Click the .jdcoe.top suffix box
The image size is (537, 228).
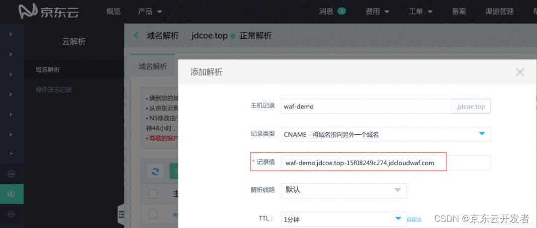click(x=471, y=107)
